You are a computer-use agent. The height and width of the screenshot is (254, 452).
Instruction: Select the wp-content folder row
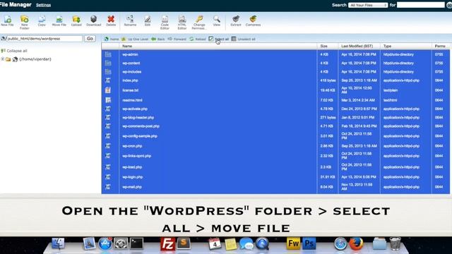(x=275, y=63)
